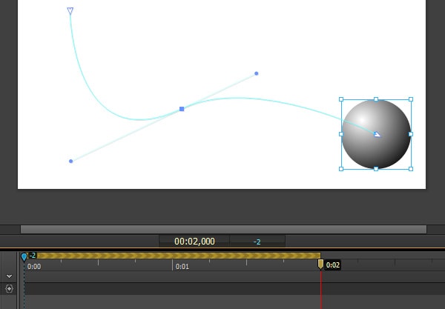Click the sphere's left-middle selection handle

coord(341,134)
